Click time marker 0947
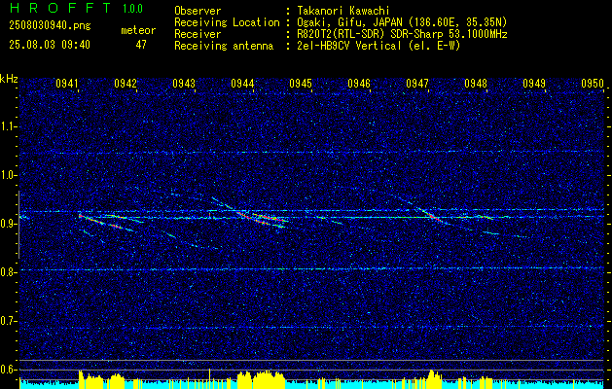Image resolution: width=612 pixels, height=389 pixels. [417, 83]
